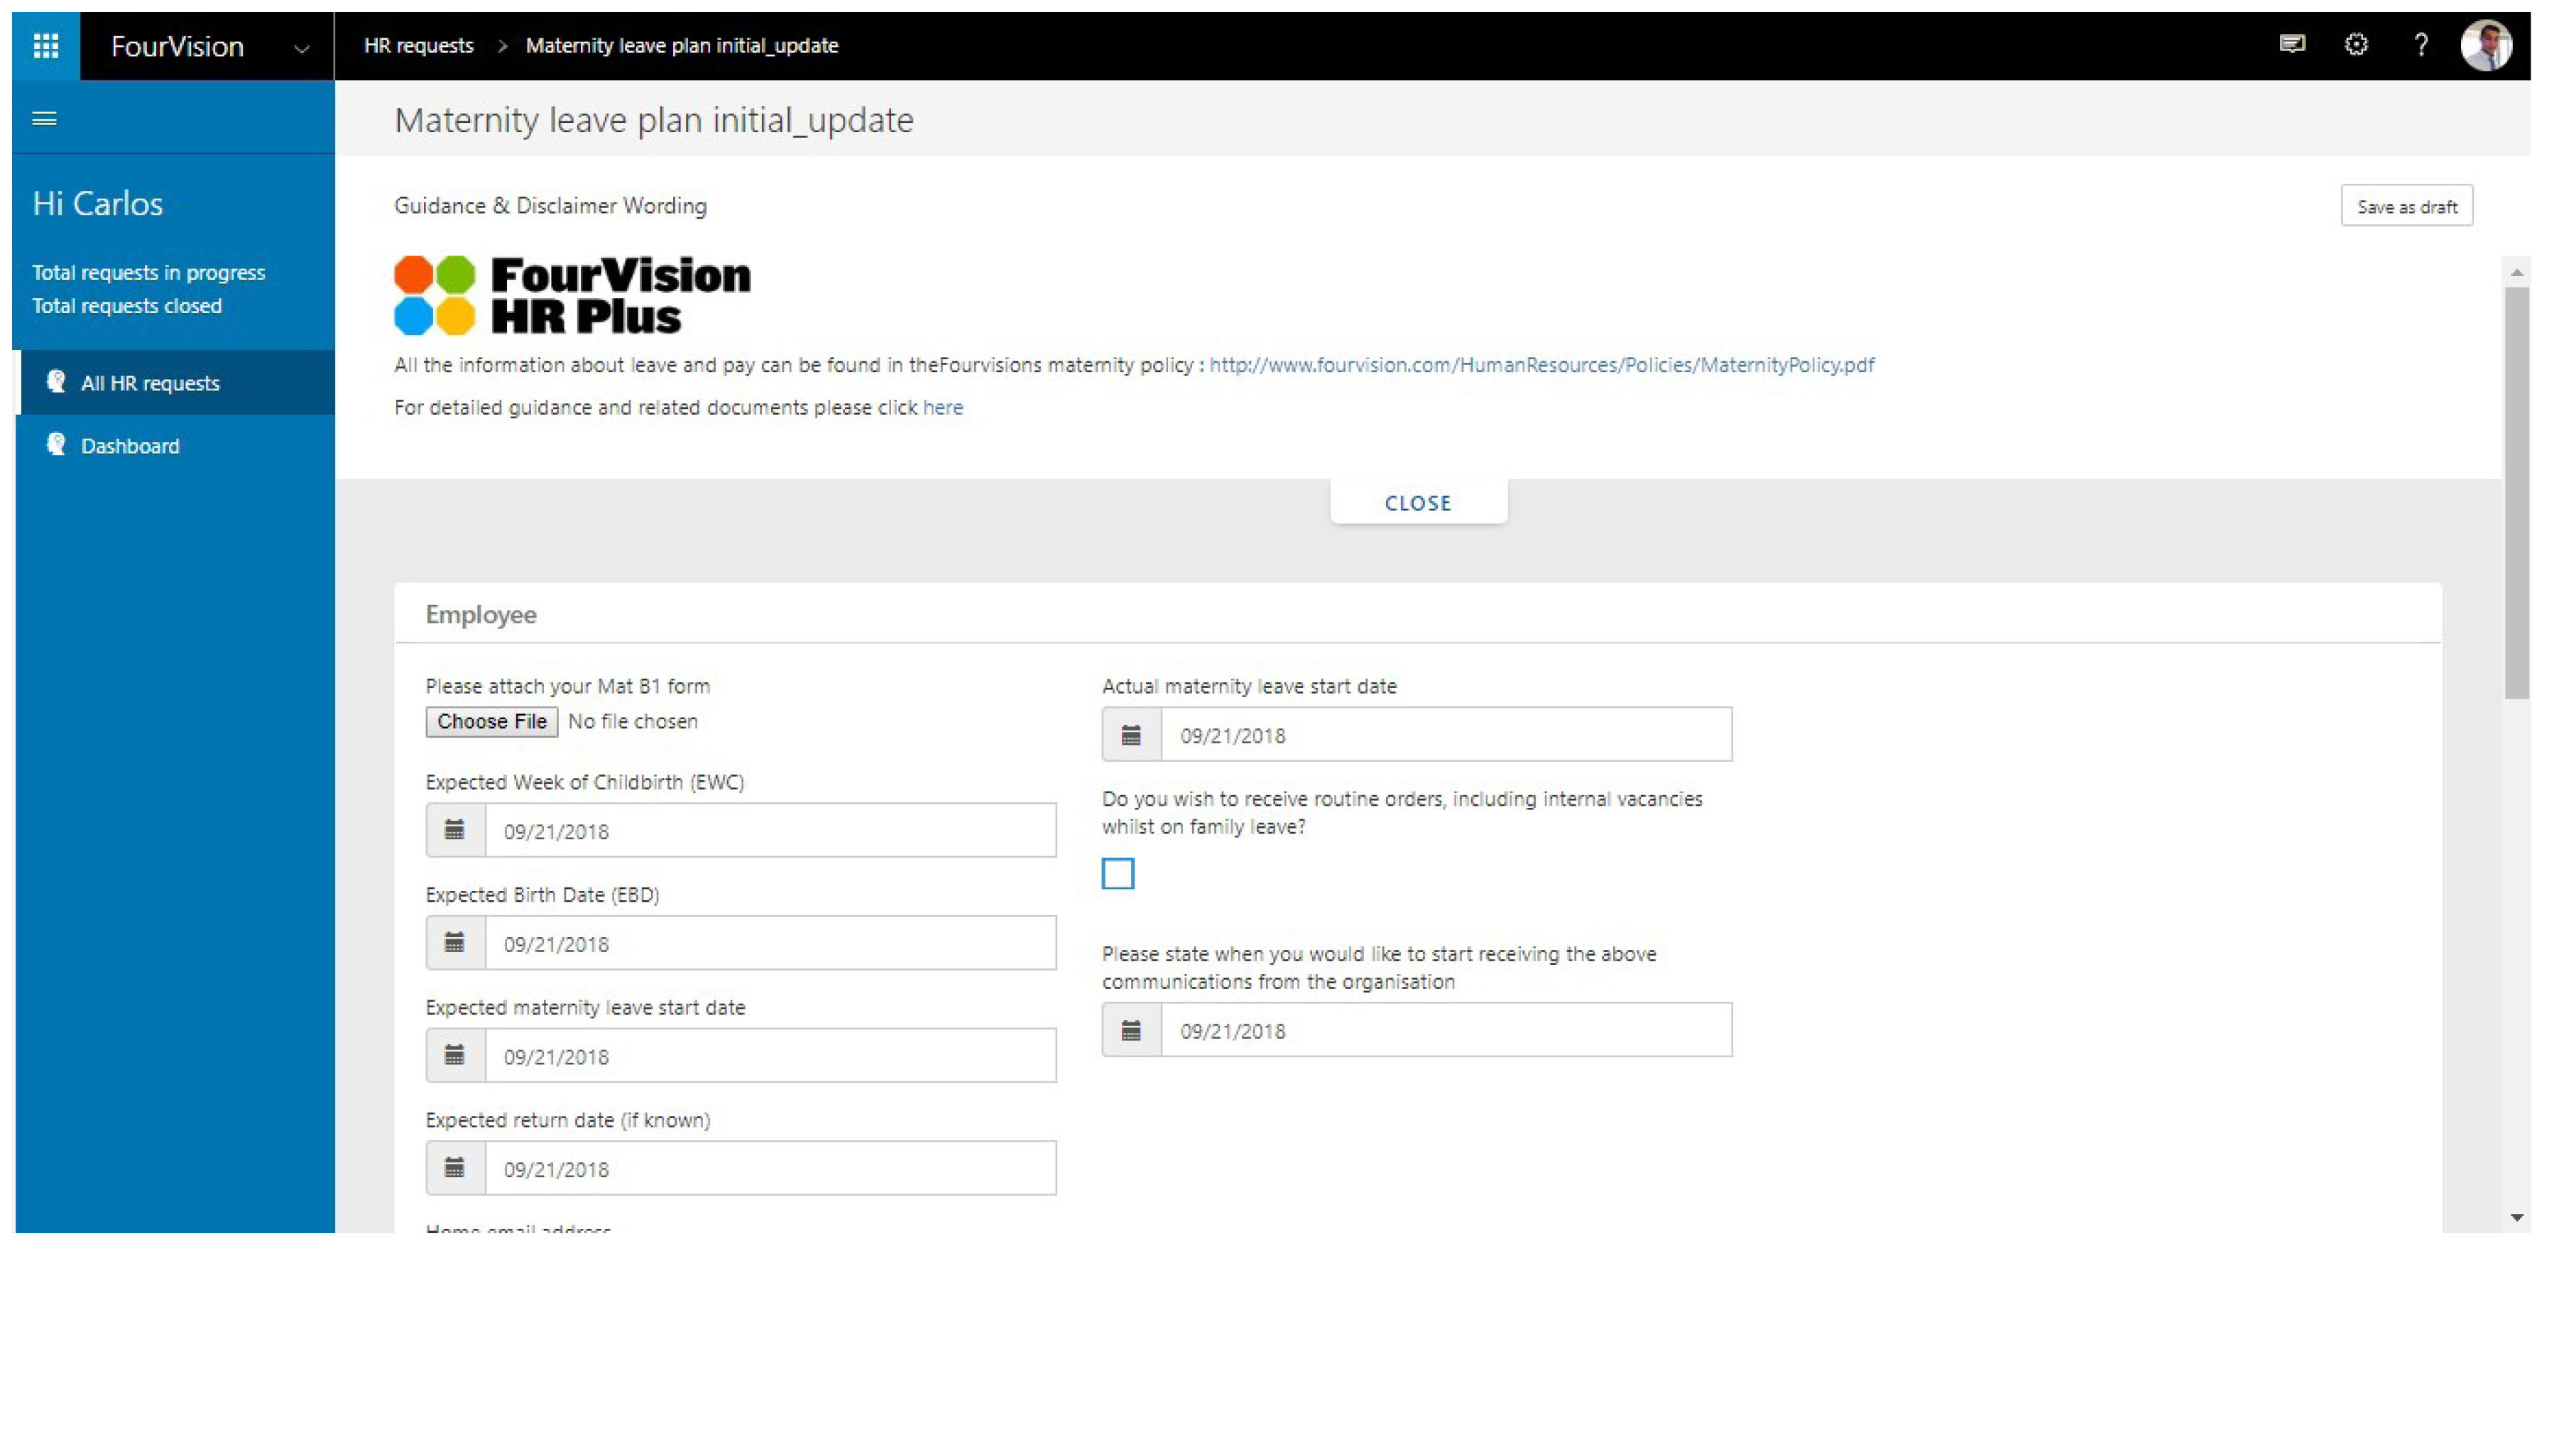Open the user profile avatar
The image size is (2576, 1449).
coord(2485,46)
